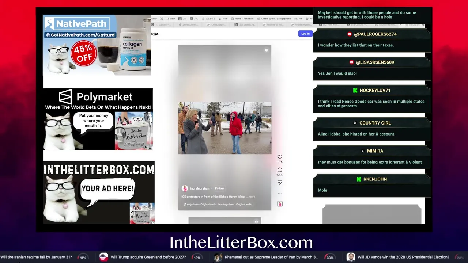The height and width of the screenshot is (263, 468).
Task: Click the In the Litter Box Polymarket thumbnail
Action: pos(134,131)
